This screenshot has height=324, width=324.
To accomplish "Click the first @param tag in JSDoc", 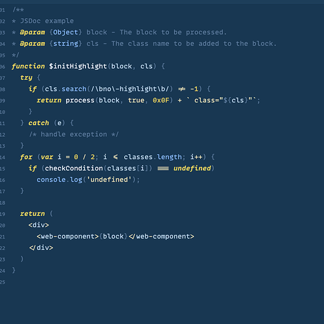I will [x=32, y=32].
